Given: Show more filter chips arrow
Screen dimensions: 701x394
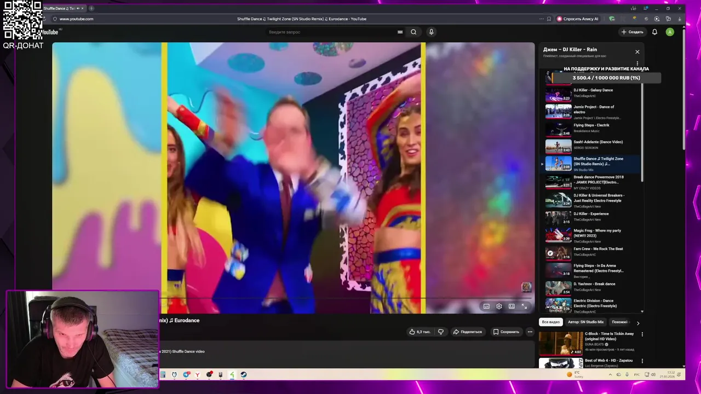Looking at the screenshot, I should (x=637, y=323).
